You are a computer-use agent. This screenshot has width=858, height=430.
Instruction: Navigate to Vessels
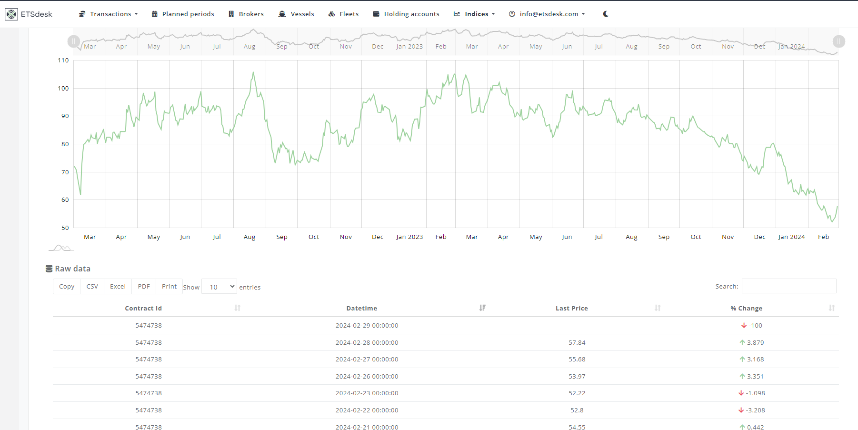pyautogui.click(x=296, y=14)
